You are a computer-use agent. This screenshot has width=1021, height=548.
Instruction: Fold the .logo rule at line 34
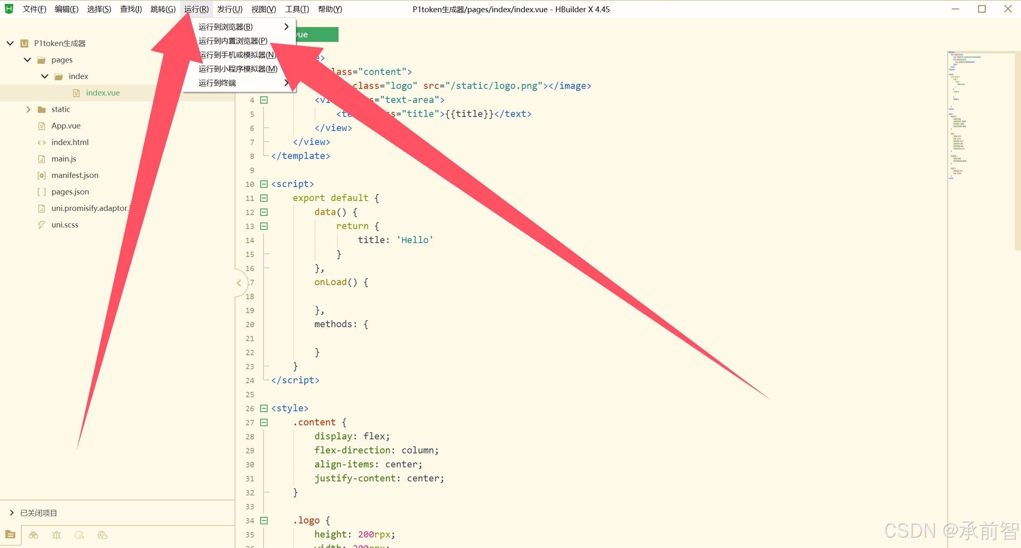click(264, 520)
